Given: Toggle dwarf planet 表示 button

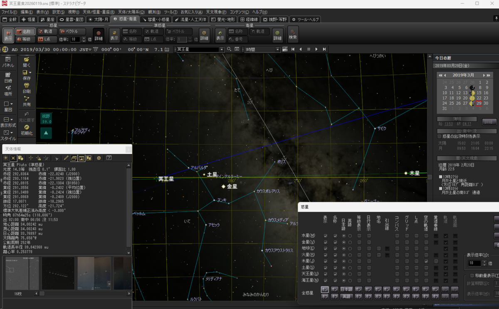Looking at the screenshot, I should (x=114, y=35).
